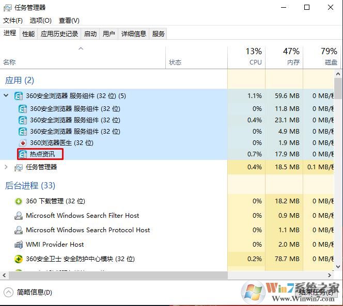Click the vertical scrollbar down arrow
343x306 pixels.
point(338,267)
